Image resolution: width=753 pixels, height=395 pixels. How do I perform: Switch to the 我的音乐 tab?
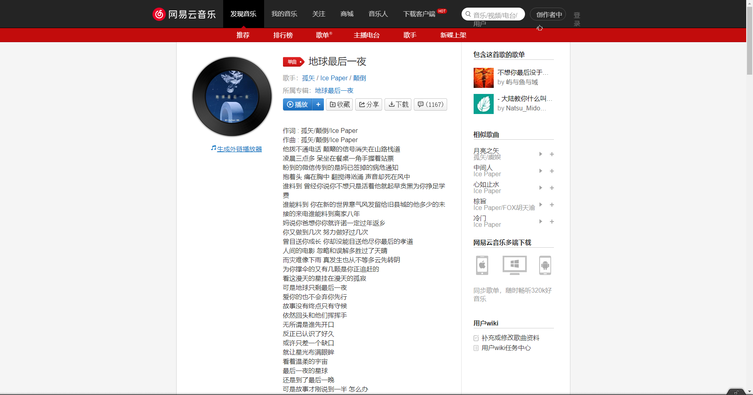(284, 14)
